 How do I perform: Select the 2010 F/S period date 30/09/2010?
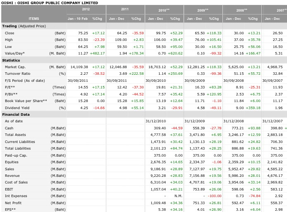point(156,81)
